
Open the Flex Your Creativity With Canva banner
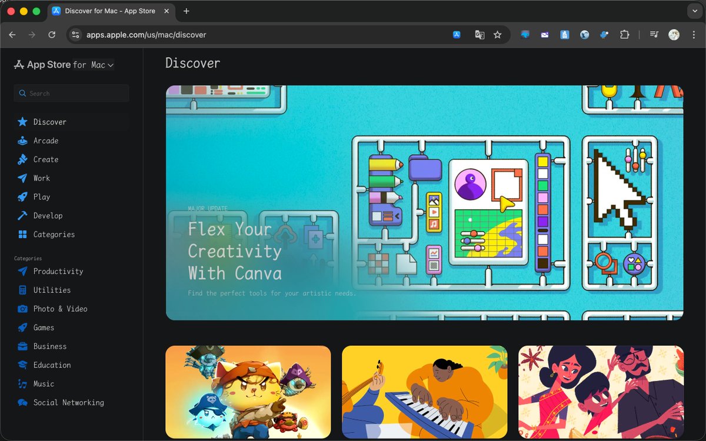424,203
